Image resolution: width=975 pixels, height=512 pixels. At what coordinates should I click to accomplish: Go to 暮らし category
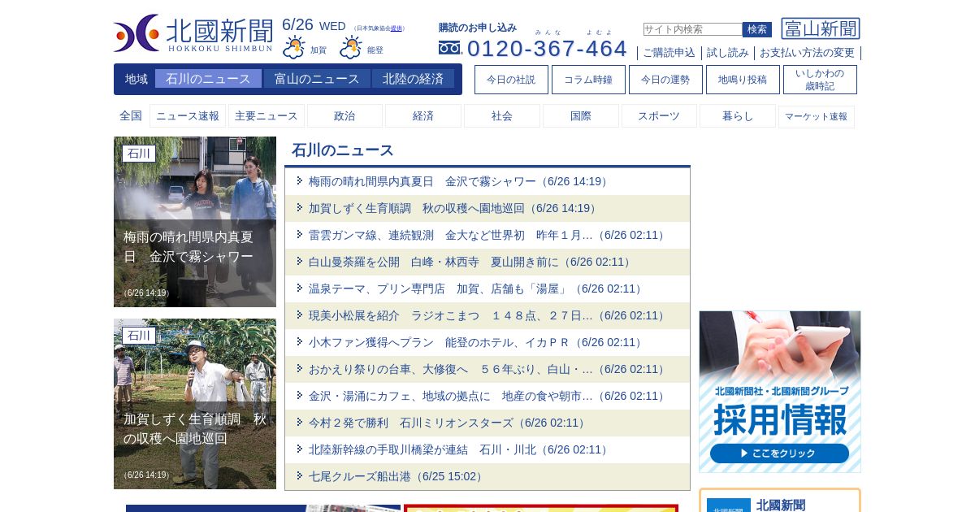738,116
